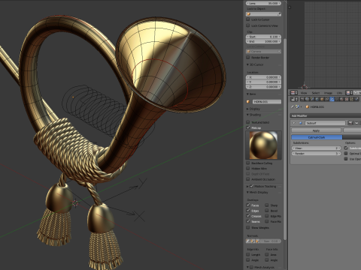Uncheck the Faces overlay checkbox
This screenshot has height=270, width=361.
point(248,205)
